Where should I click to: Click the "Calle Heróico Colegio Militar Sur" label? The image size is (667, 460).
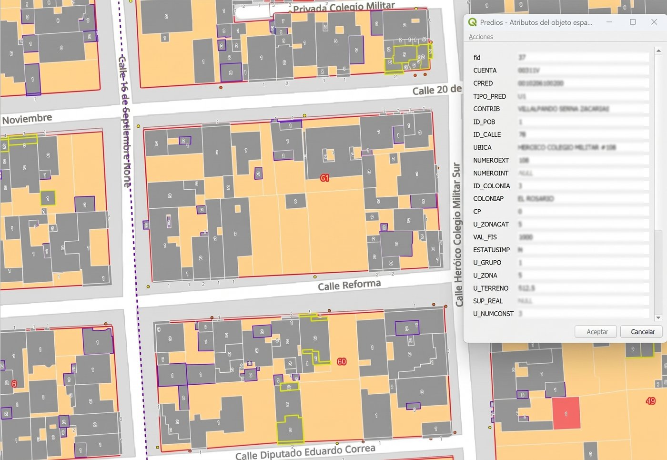tap(458, 235)
